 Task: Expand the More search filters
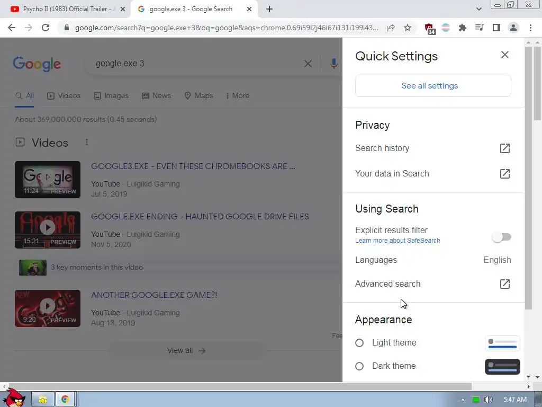point(238,96)
